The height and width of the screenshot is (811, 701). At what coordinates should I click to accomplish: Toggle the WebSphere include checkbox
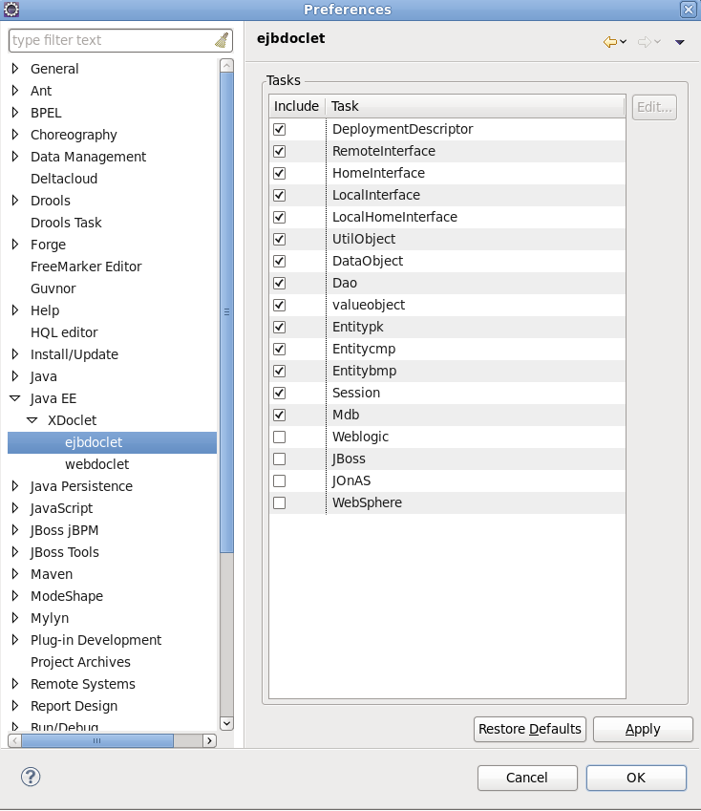(280, 502)
